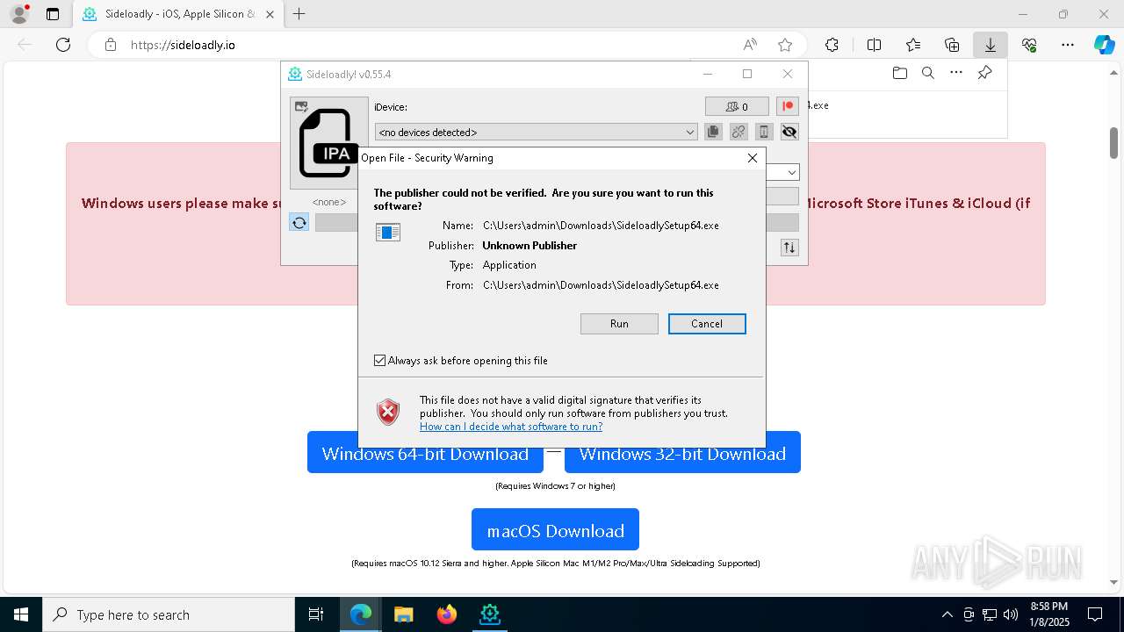The height and width of the screenshot is (632, 1124).
Task: Click the refresh icon in Sideloadly
Action: (299, 223)
